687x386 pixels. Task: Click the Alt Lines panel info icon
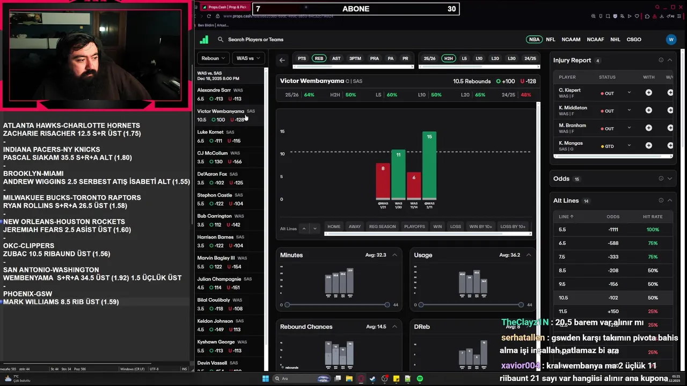click(x=661, y=201)
